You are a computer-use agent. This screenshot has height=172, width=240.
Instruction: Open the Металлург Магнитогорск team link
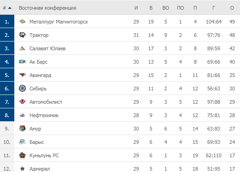point(59,22)
